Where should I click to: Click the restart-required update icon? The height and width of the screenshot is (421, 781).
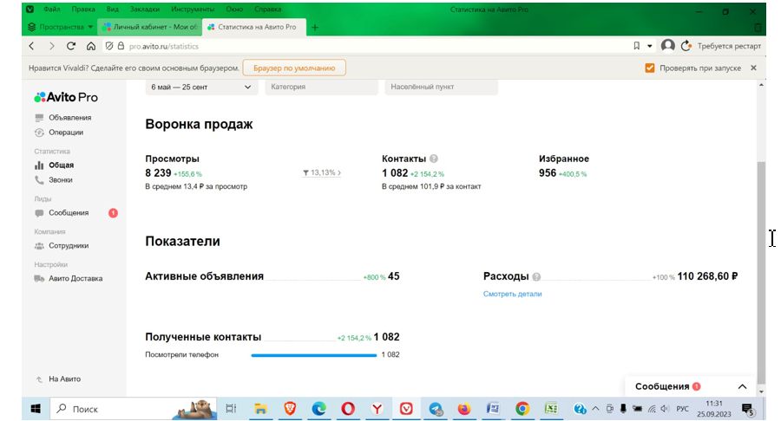(x=686, y=46)
